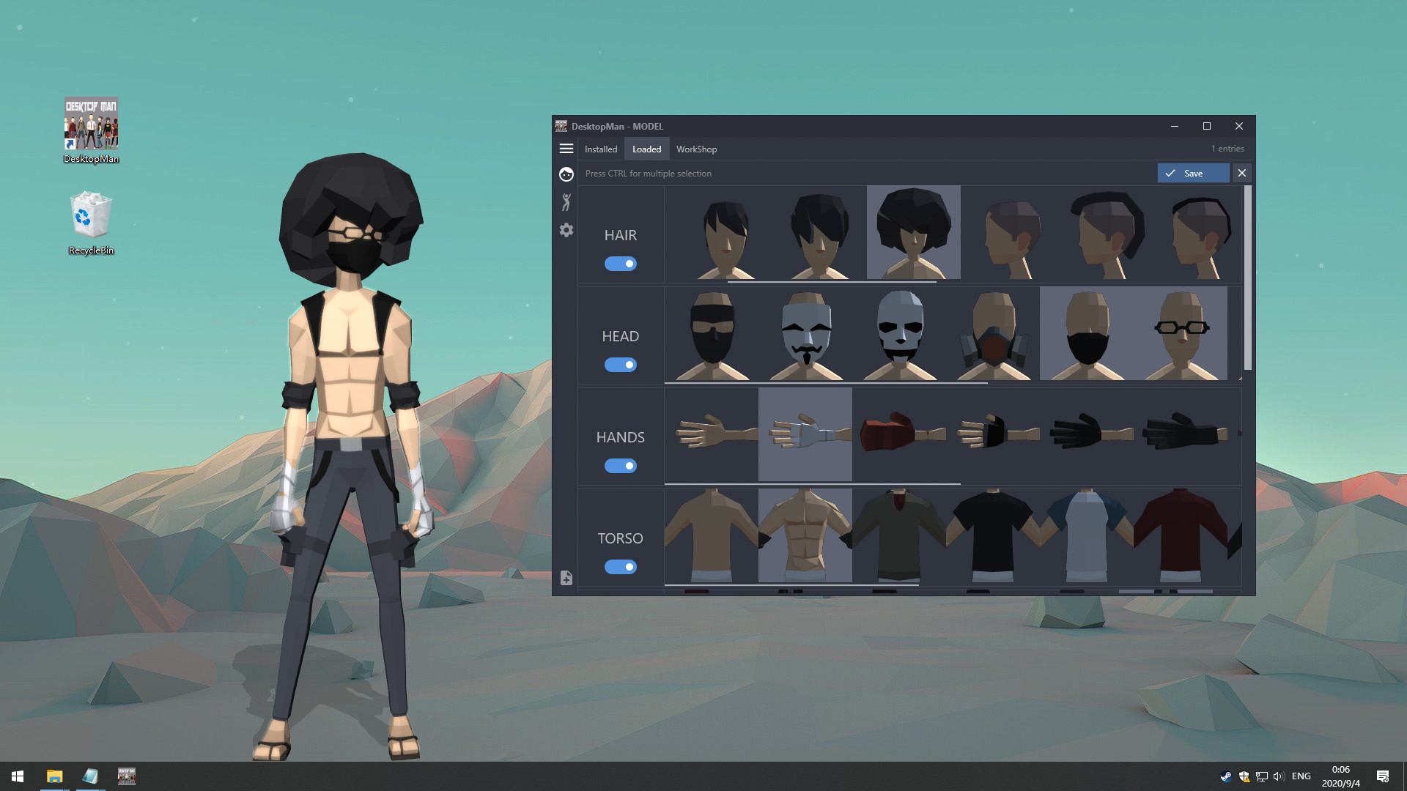Click the volume icon in the system tray
This screenshot has height=791, width=1407.
[1279, 776]
